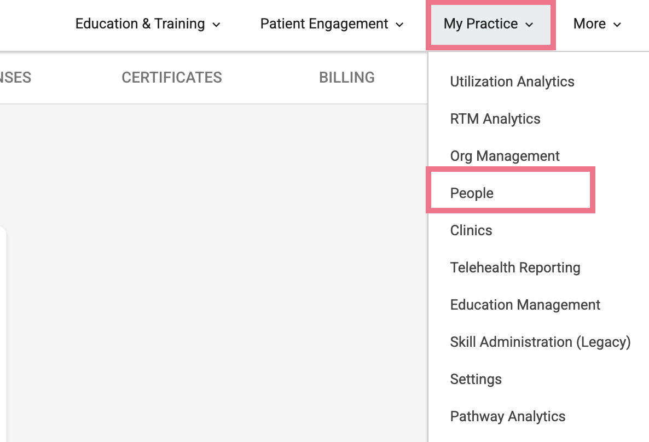649x442 pixels.
Task: Select Pathway Analytics item
Action: pos(507,416)
